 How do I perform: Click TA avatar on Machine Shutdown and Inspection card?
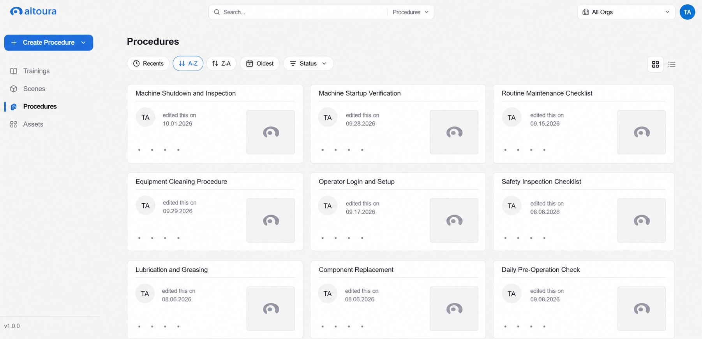click(x=145, y=117)
